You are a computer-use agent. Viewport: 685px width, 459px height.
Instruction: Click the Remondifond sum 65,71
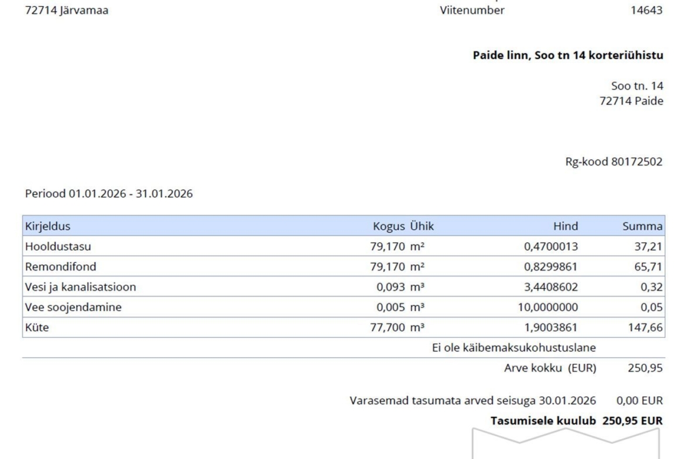pos(650,267)
